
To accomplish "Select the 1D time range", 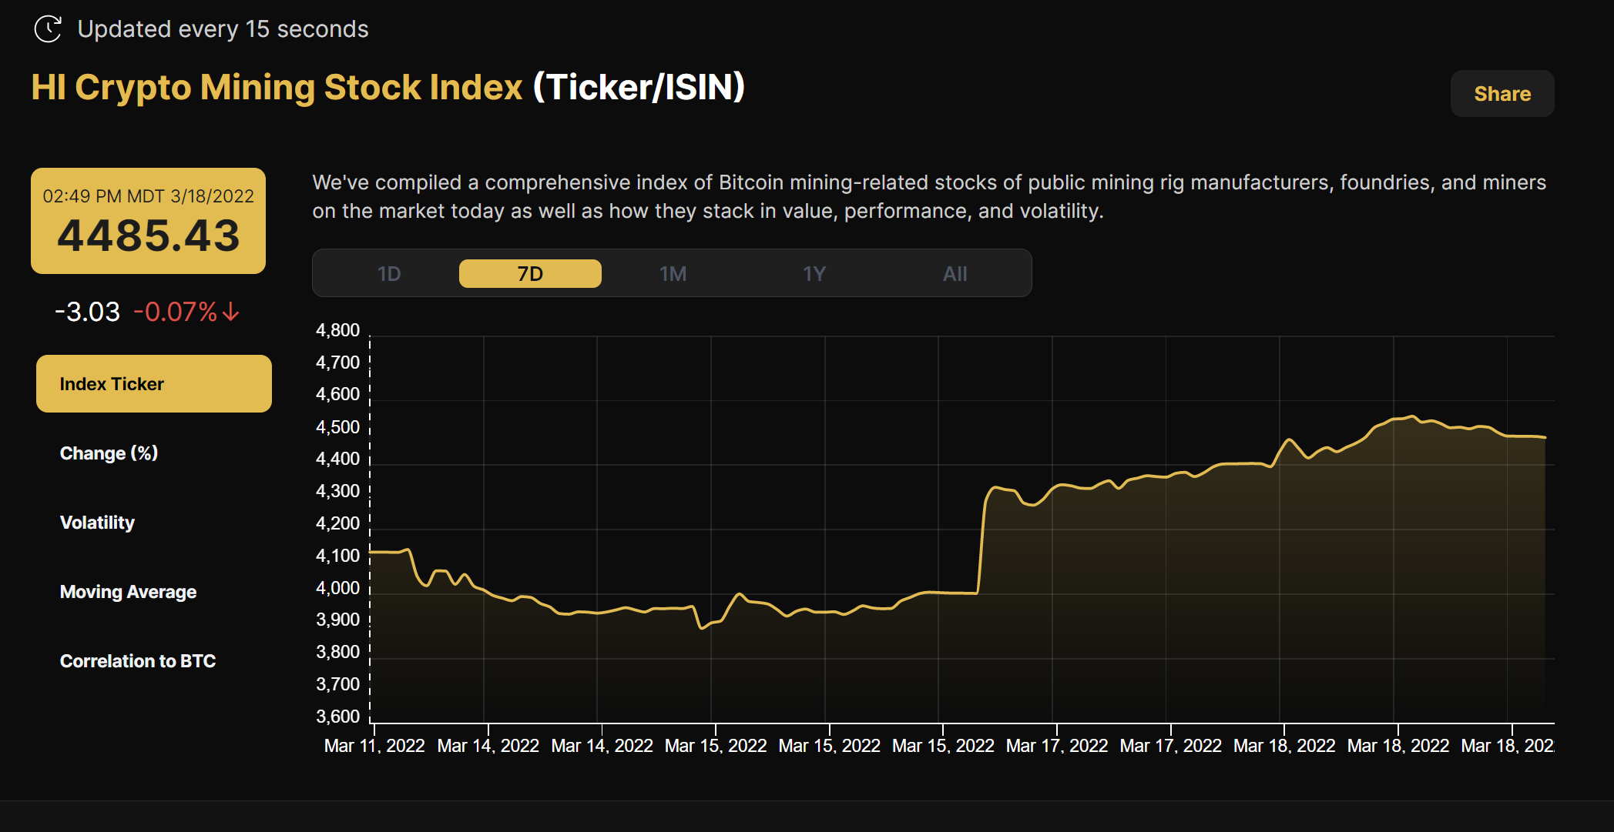I will point(389,273).
